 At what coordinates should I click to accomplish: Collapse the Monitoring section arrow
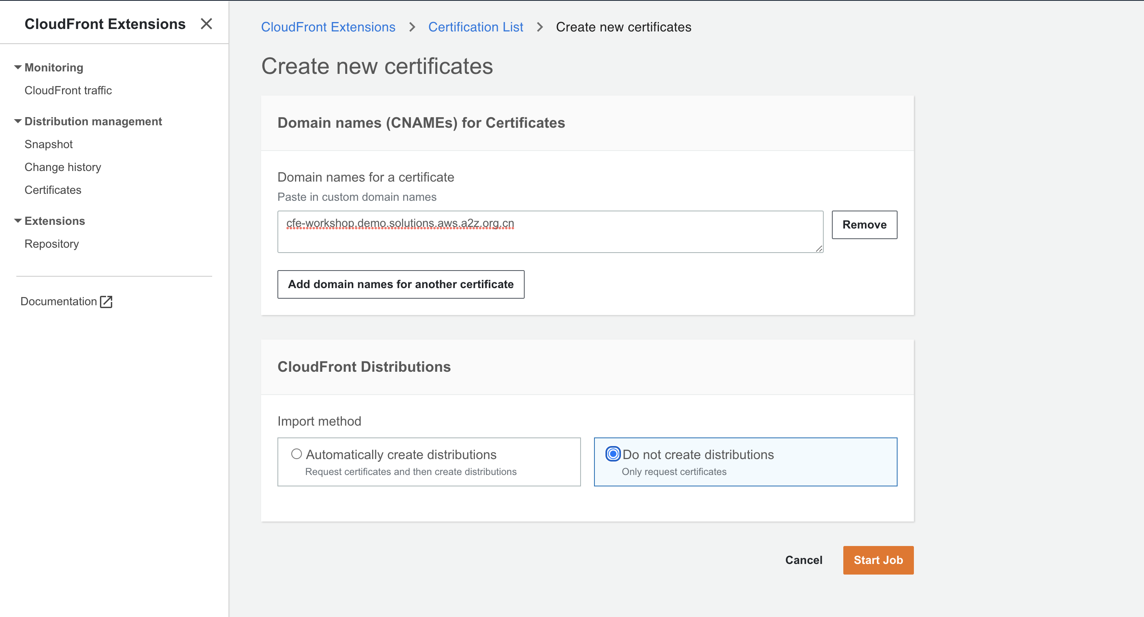[18, 67]
